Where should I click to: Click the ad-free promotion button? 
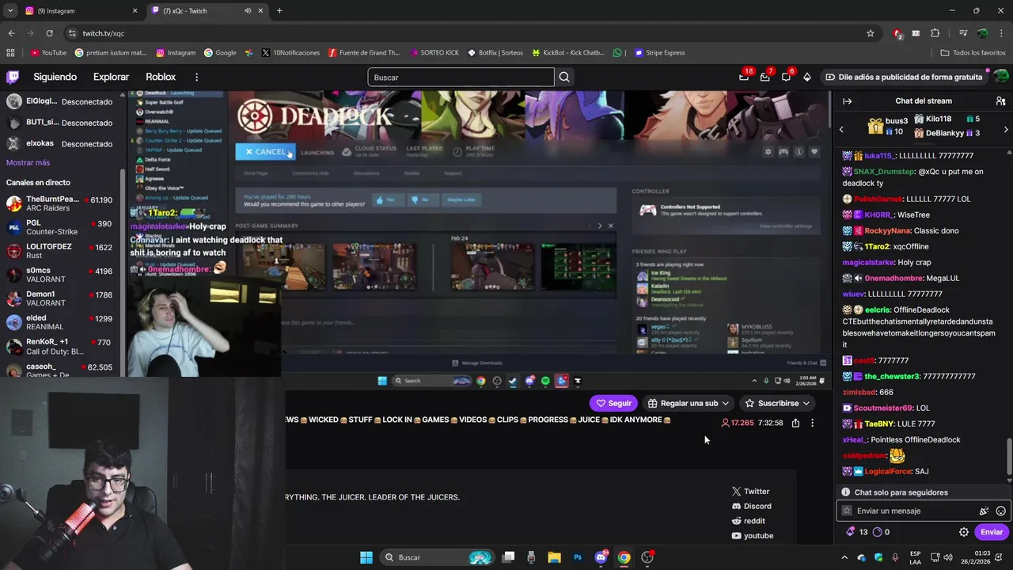tap(903, 77)
